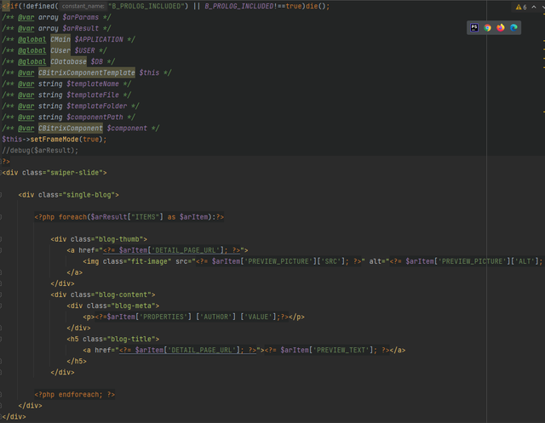
Task: Click the die() call on first line
Action: (315, 6)
